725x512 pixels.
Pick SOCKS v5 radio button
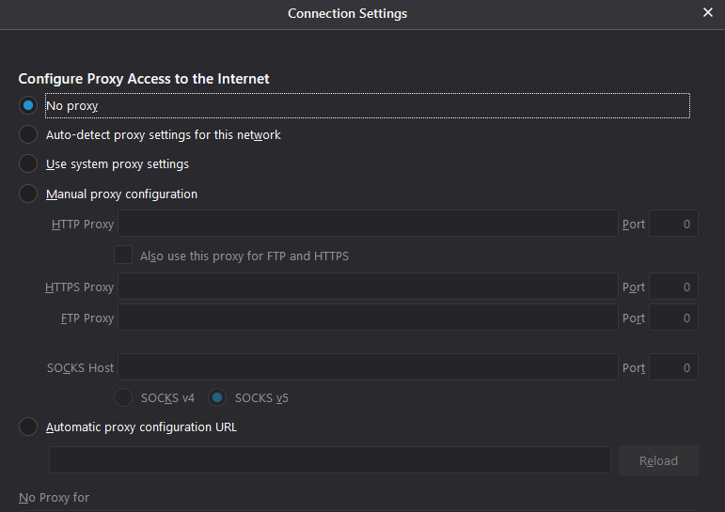217,397
